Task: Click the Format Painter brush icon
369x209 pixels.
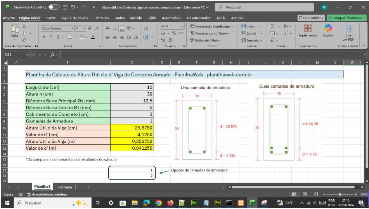Action: click(24, 40)
